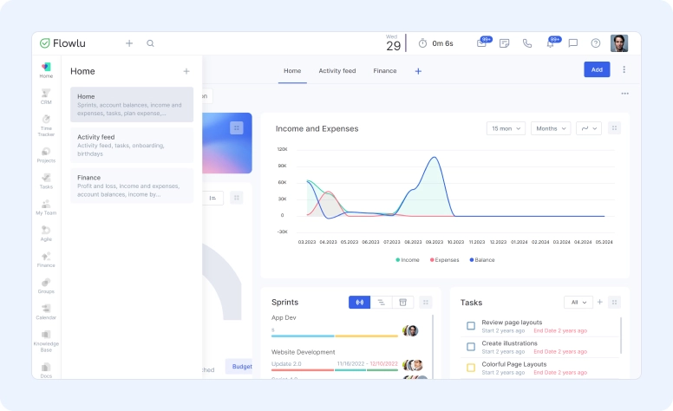The height and width of the screenshot is (411, 673).
Task: Open the All filter dropdown in Tasks
Action: (578, 302)
